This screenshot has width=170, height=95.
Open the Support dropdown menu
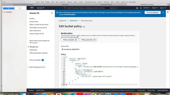pos(163,8)
